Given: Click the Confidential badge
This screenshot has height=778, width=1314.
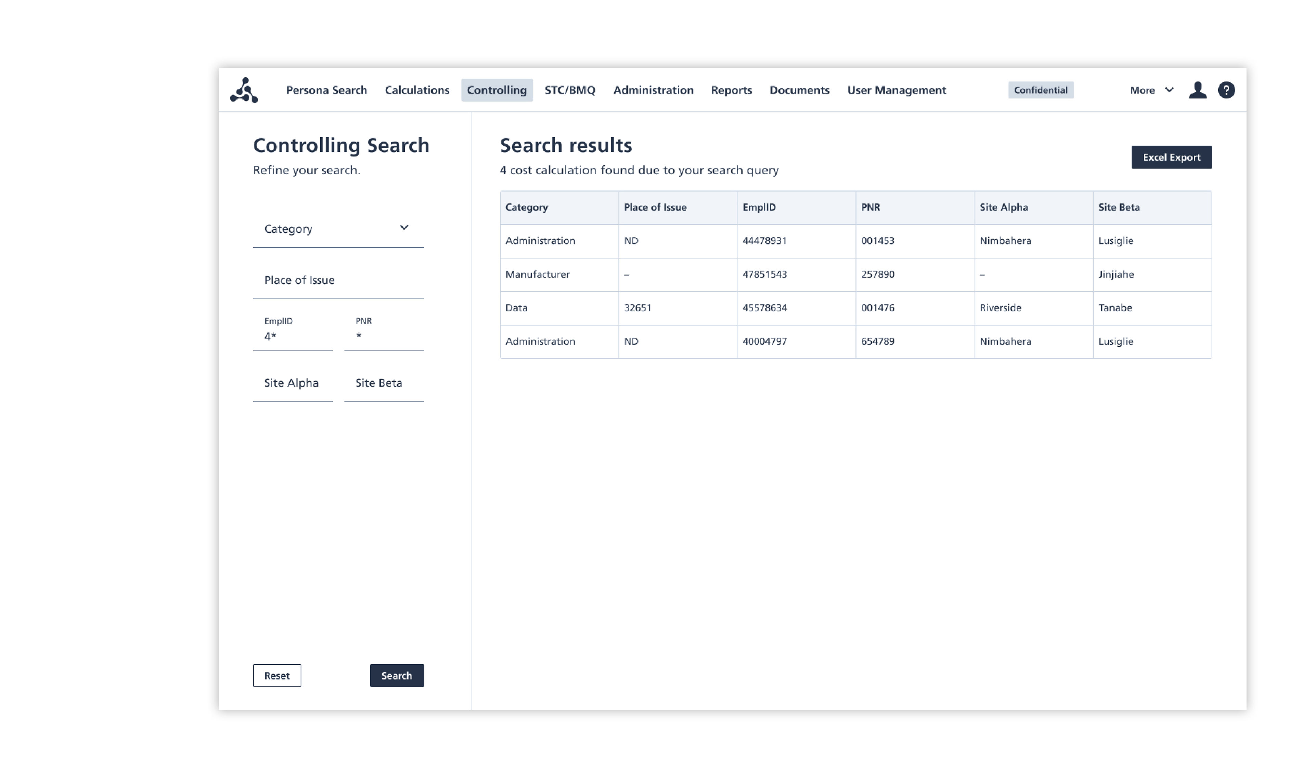Looking at the screenshot, I should point(1040,90).
